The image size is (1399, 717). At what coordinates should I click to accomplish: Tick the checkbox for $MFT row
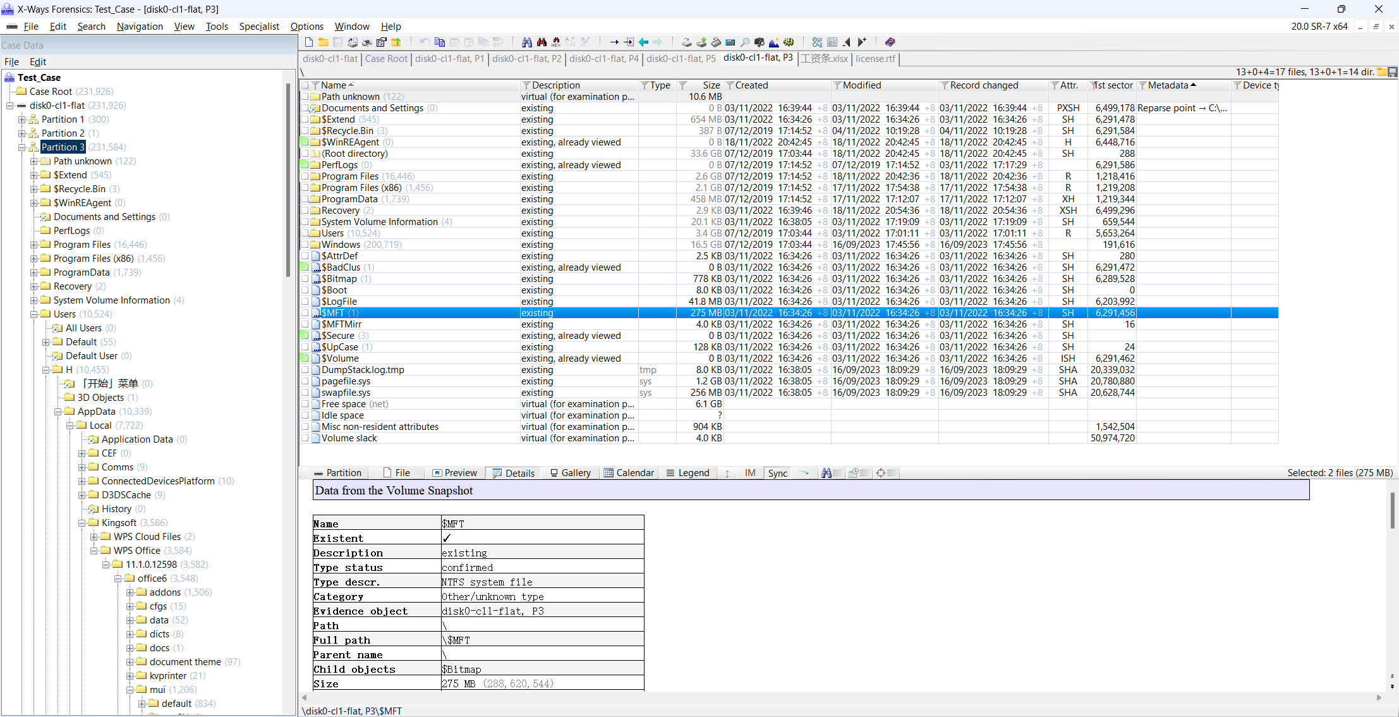(305, 313)
